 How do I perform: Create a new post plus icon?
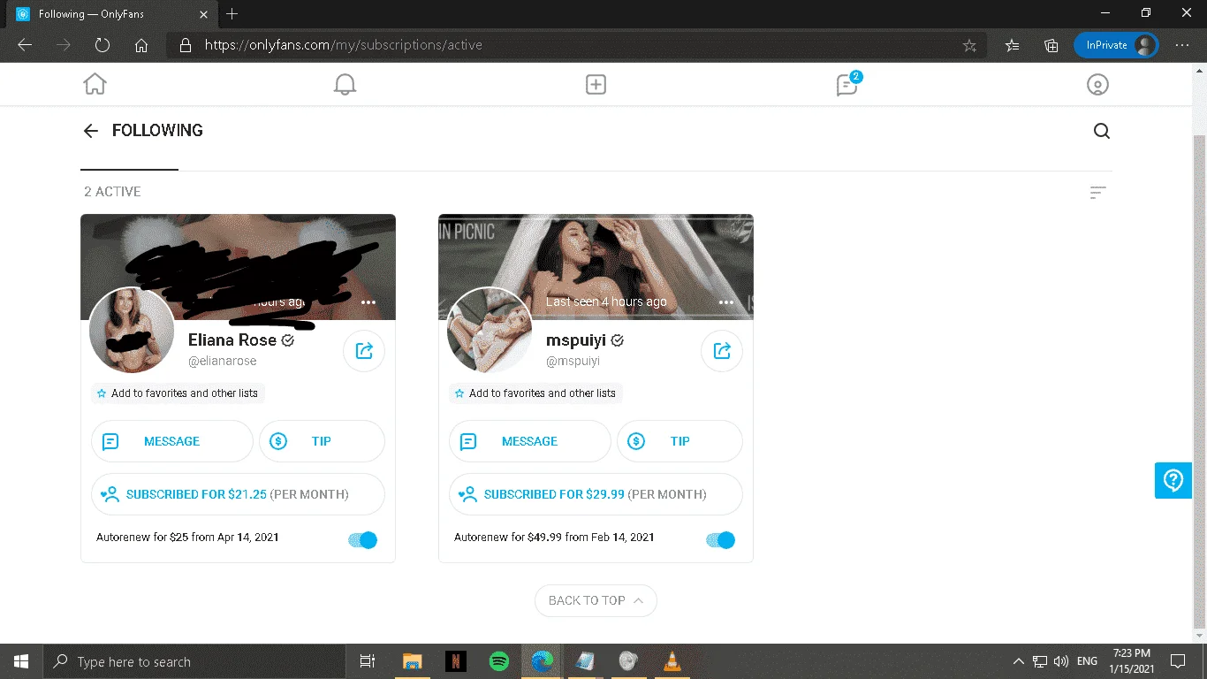(x=596, y=84)
